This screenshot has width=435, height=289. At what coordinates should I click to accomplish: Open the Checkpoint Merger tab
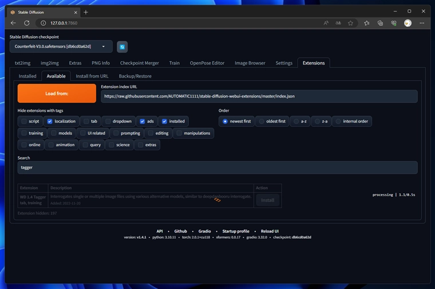click(139, 63)
